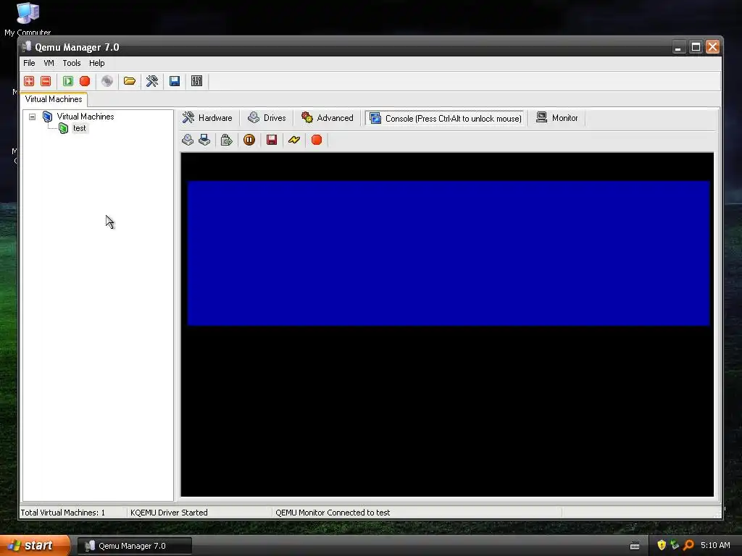This screenshot has width=742, height=556.
Task: Close the Qemu Manager window
Action: coord(713,47)
